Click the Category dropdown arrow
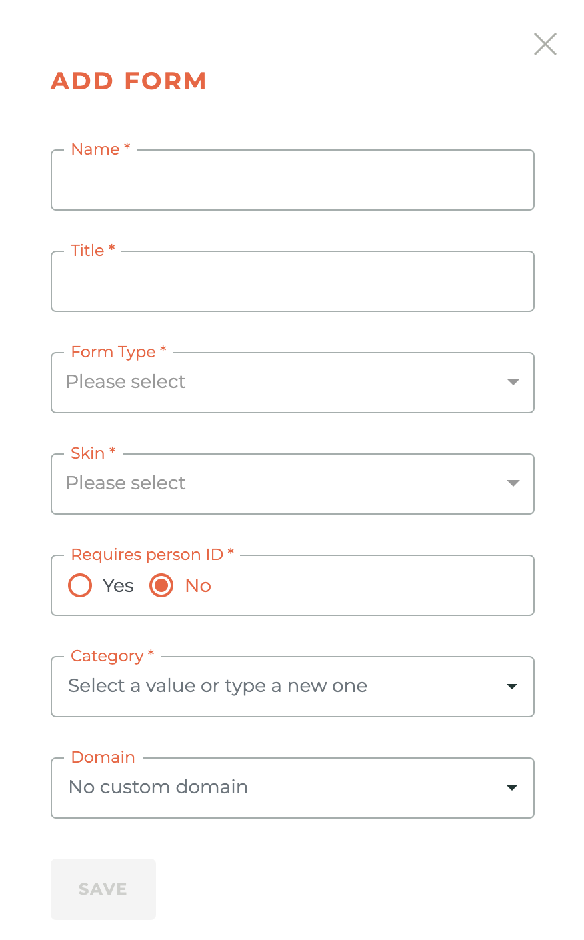This screenshot has height=940, width=584. coord(511,686)
